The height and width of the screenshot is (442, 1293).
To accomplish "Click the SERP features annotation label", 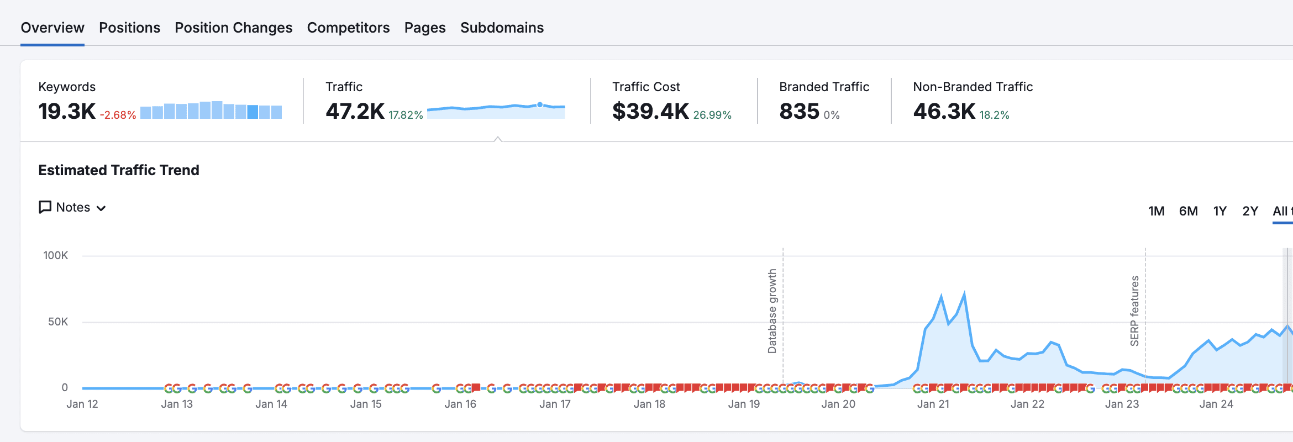I will click(1134, 311).
